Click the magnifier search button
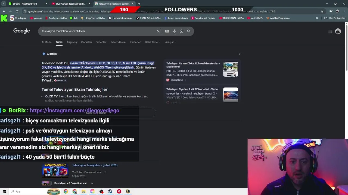Image resolution: width=348 pixels, height=195 pixels. 189,31
